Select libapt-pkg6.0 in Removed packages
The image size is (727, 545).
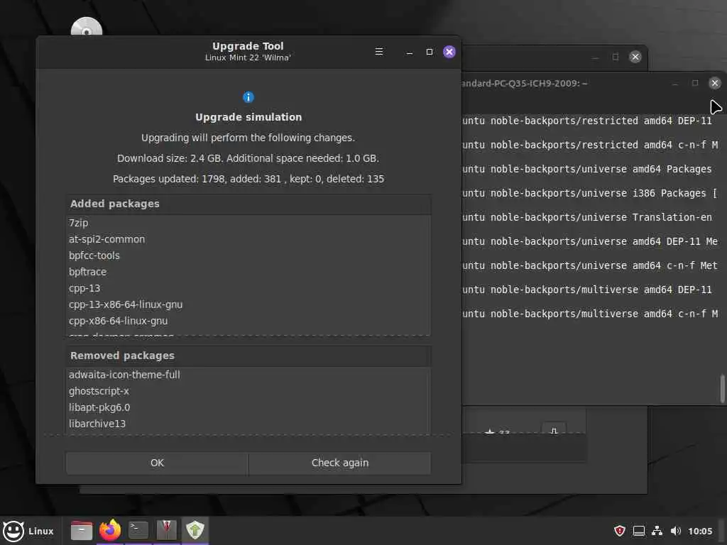tap(248, 407)
